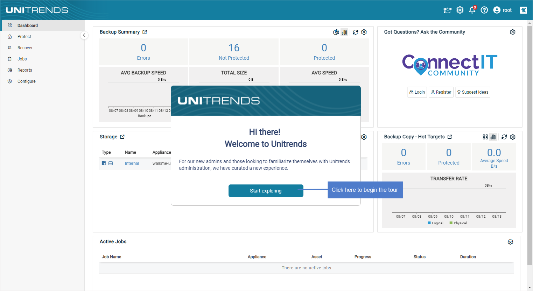The image size is (533, 291).
Task: Sort Active Jobs by Appliance column
Action: [257, 257]
